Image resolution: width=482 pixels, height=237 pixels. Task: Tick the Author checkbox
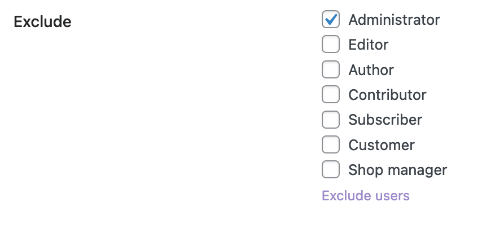[331, 69]
